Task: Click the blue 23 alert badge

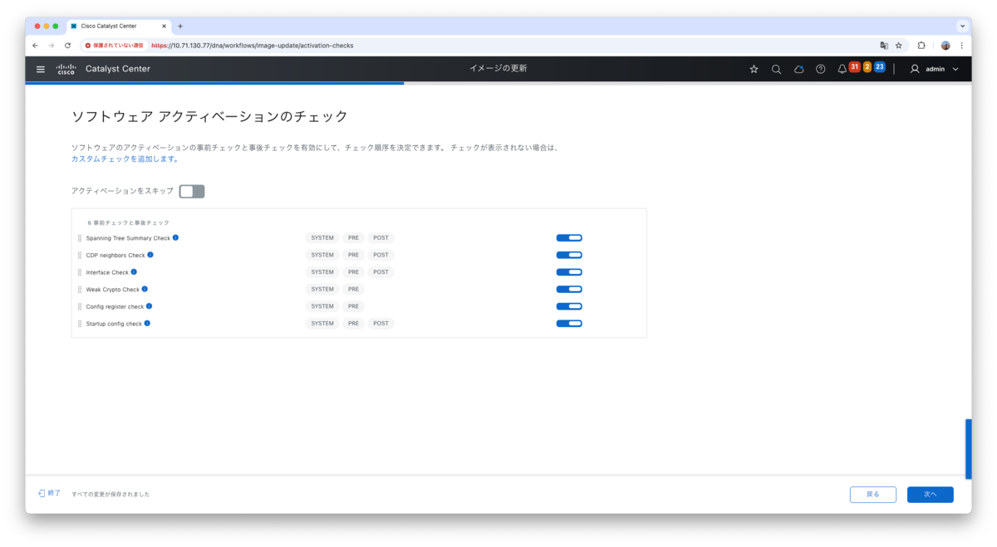Action: 879,66
